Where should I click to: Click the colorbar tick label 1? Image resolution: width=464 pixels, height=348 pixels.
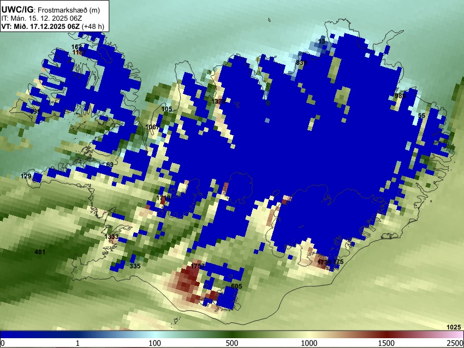click(78, 343)
